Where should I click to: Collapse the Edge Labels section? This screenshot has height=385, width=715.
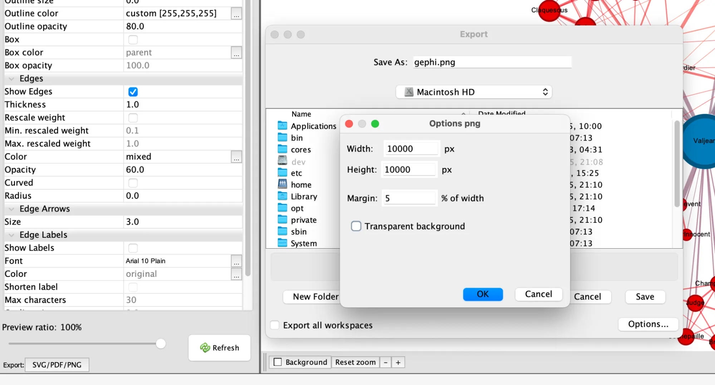tap(11, 235)
